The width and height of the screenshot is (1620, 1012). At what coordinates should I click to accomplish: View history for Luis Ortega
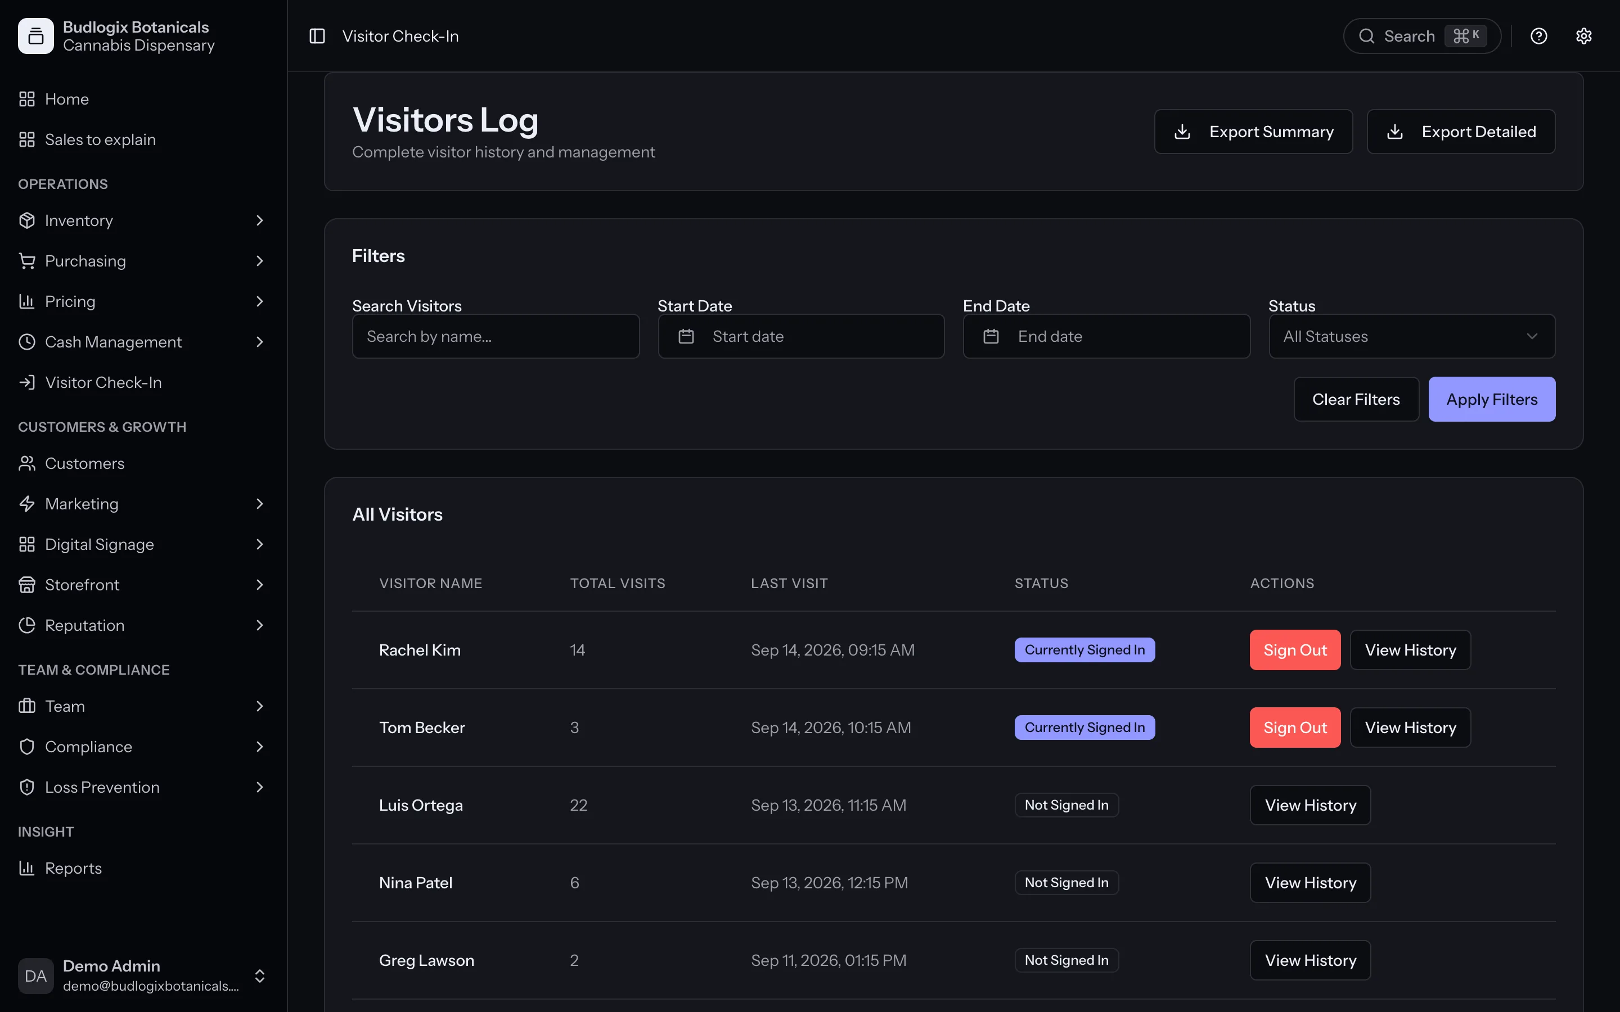click(x=1310, y=805)
